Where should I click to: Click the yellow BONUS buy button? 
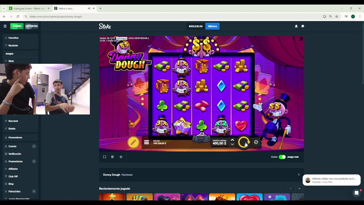click(x=133, y=142)
